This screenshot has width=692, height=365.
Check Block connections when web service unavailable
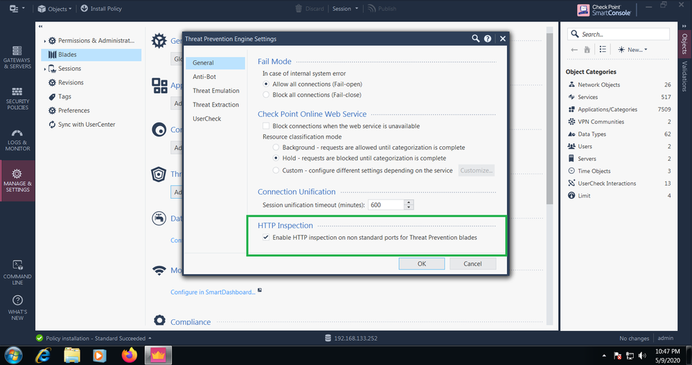click(266, 126)
